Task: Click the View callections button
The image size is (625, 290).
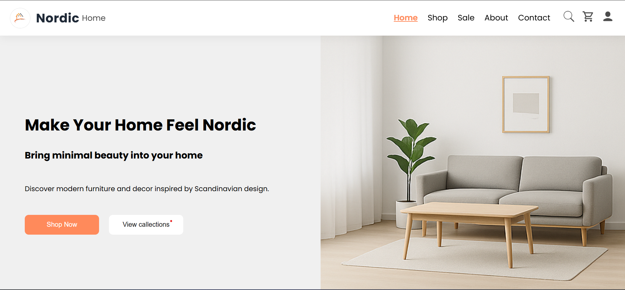Action: [146, 225]
